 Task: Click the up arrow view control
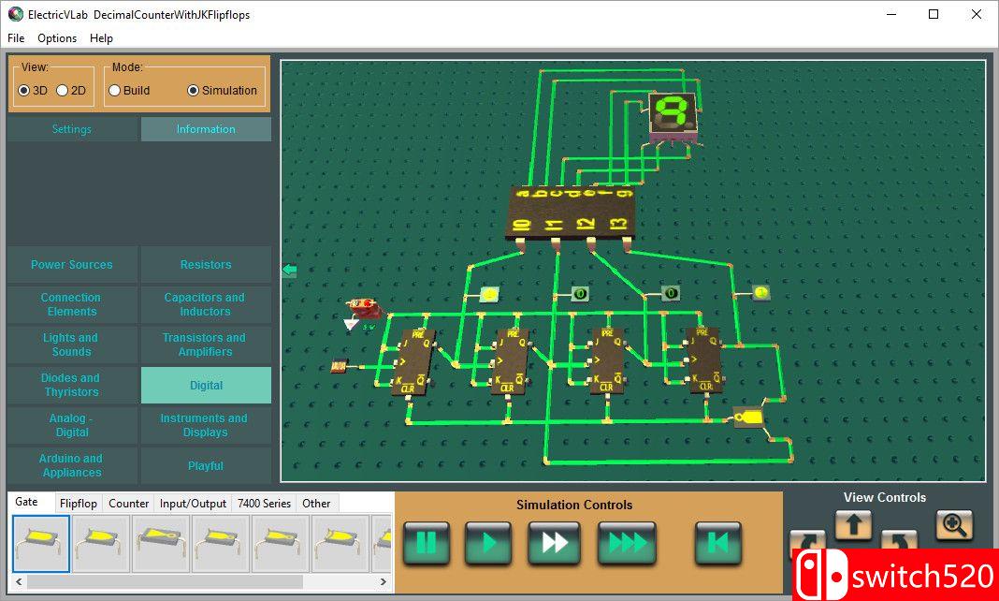coord(853,525)
